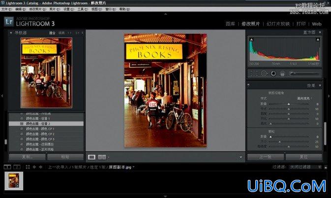The height and width of the screenshot is (198, 331).
Task: Click the navigator preview image
Action: tap(46, 73)
